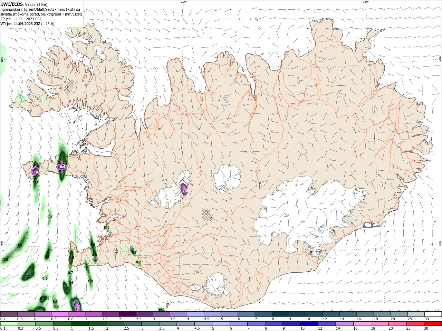The width and height of the screenshot is (442, 331).
Task: Pick the bottom-row deep blue swatch right of 10
Action: click(x=309, y=324)
